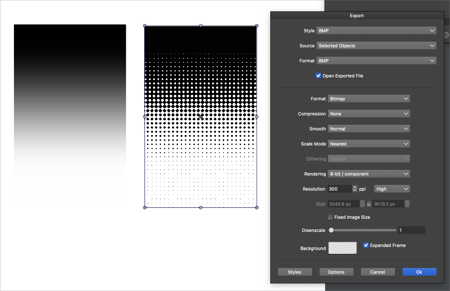Uncheck the Expanded Frame option
450x291 pixels.
366,245
